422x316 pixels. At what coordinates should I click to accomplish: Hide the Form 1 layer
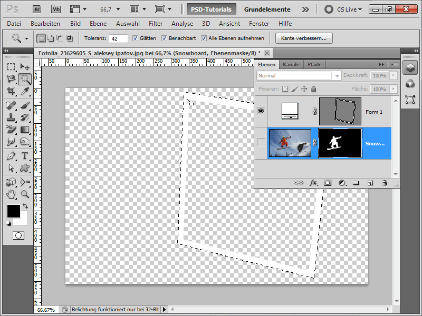261,111
